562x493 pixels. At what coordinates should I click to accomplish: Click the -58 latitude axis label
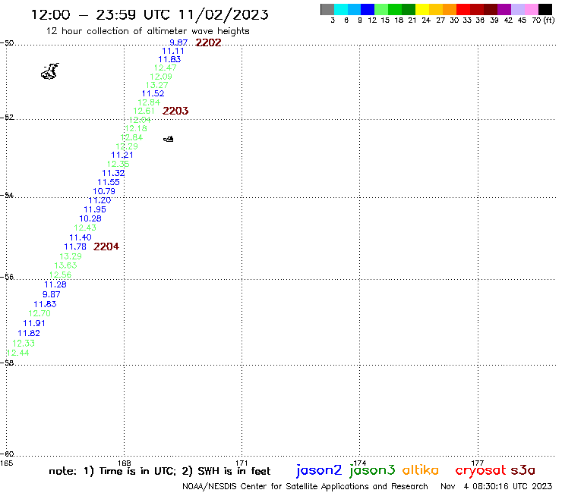[7, 363]
